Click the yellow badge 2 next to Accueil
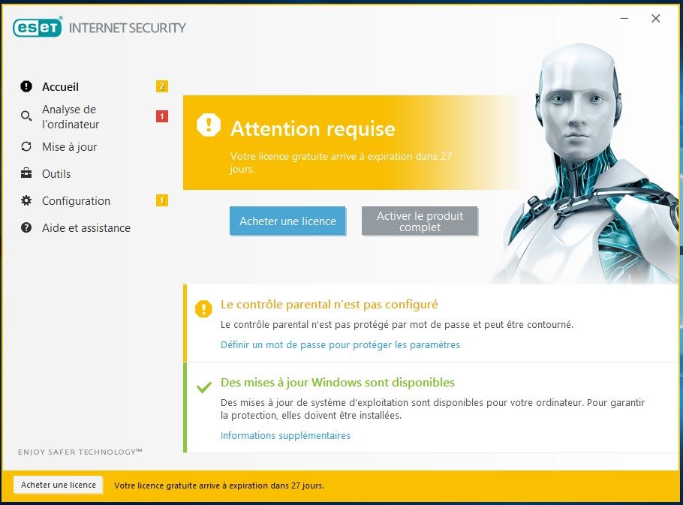This screenshot has height=505, width=683. point(162,86)
